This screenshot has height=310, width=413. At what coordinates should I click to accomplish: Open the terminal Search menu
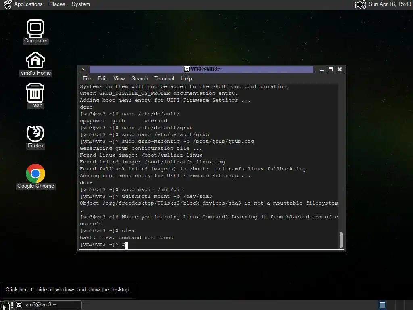tap(140, 79)
